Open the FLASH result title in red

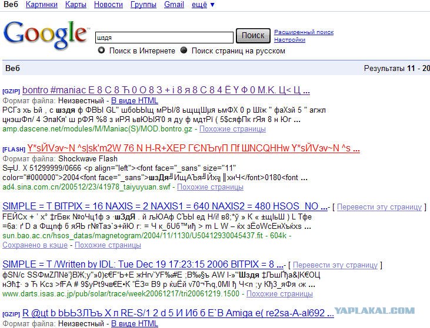coord(194,148)
